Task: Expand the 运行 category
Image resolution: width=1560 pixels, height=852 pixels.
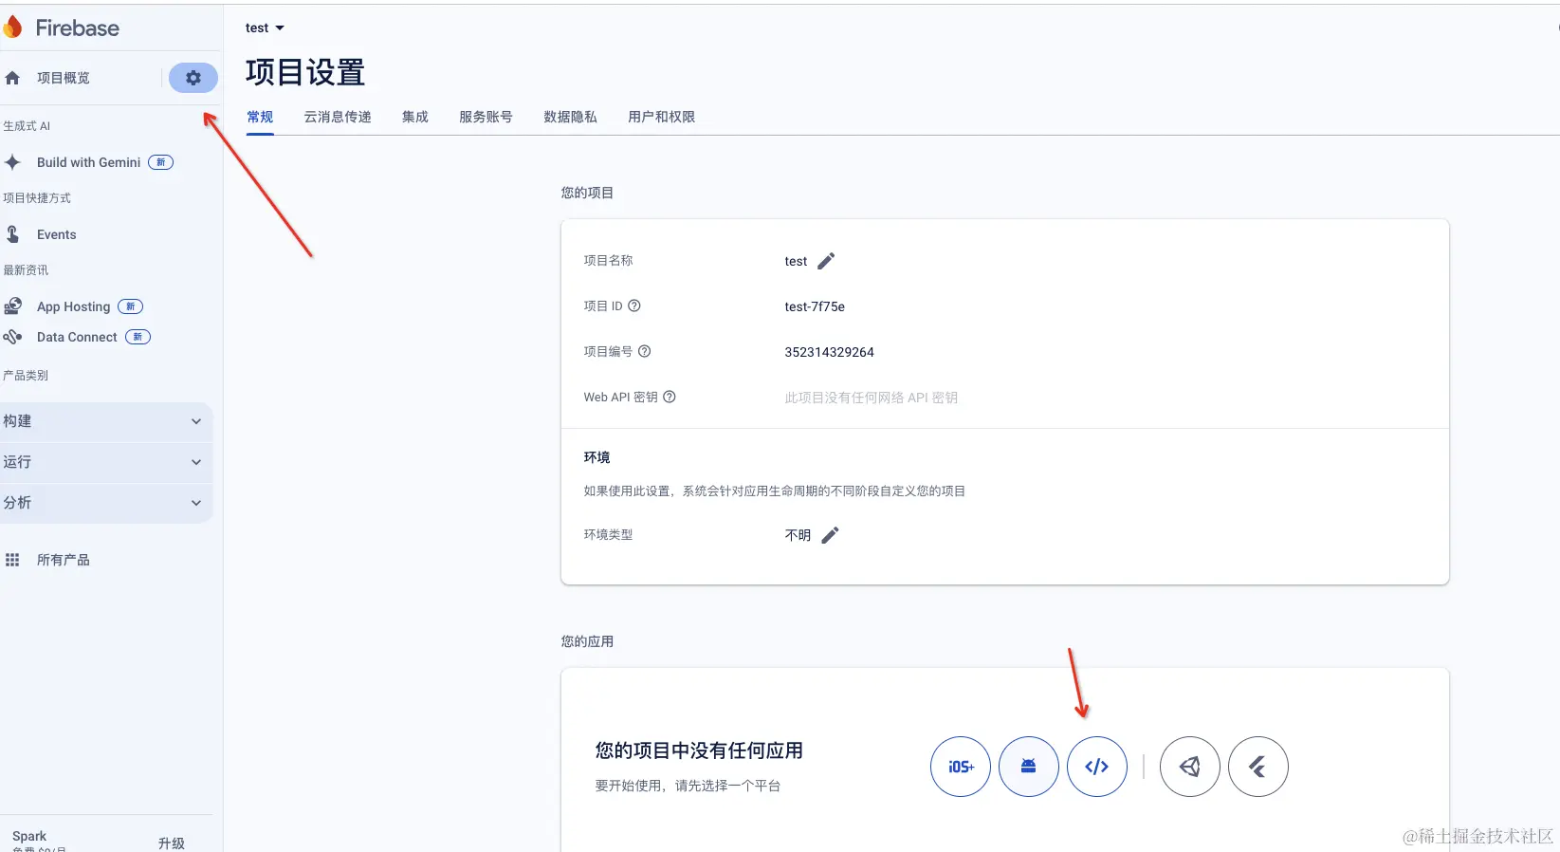Action: tap(106, 462)
